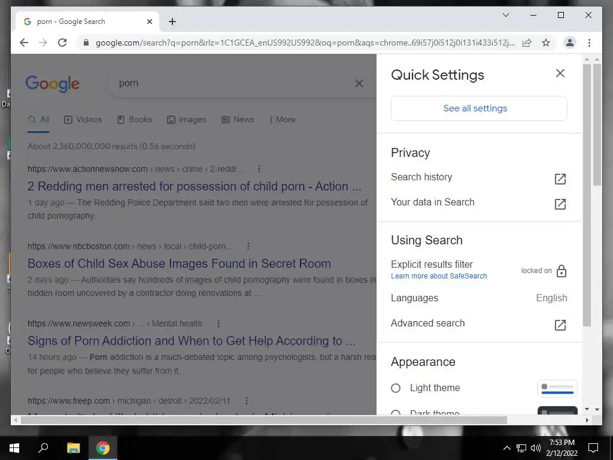Screen dimensions: 613x460
Task: Switch to the Books tab
Action: click(135, 120)
